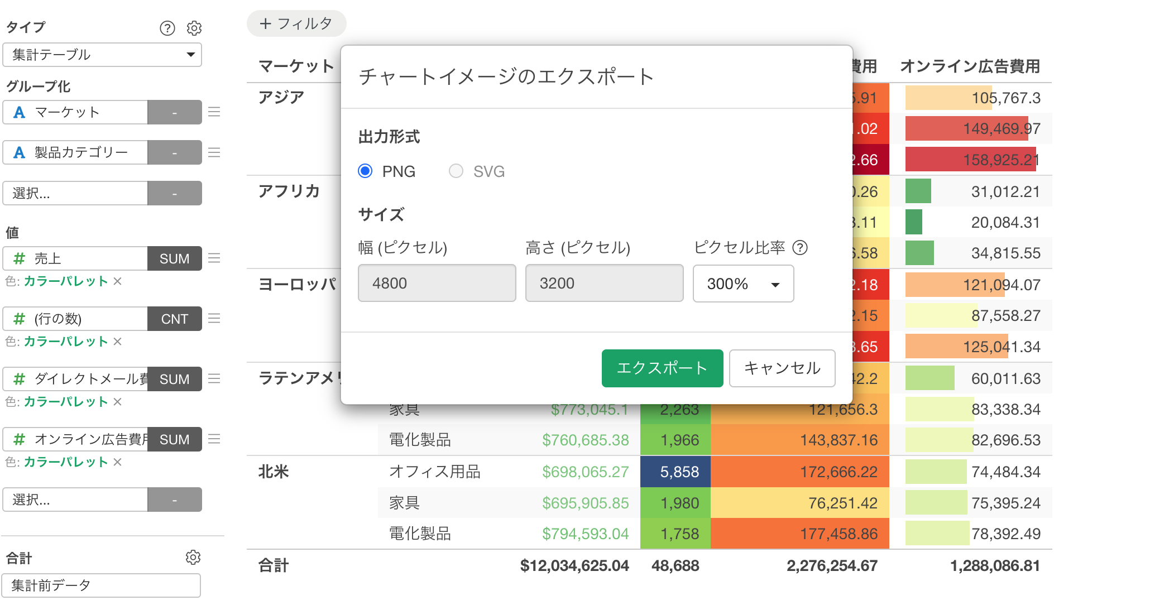1169x605 pixels.
Task: Click the オンライン広告費用 column header
Action: 970,66
